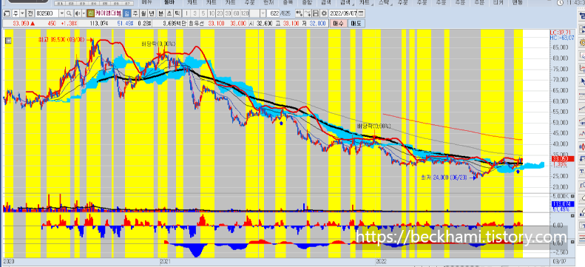Open the 티커 tab

[497, 2]
